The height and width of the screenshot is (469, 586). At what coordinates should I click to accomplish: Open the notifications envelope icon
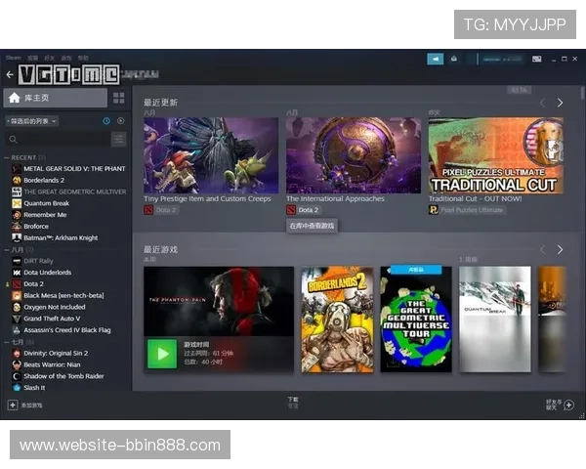[453, 59]
